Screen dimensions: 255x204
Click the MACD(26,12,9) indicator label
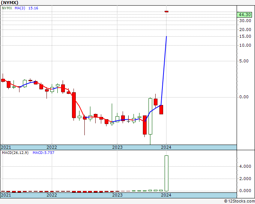[15, 153]
